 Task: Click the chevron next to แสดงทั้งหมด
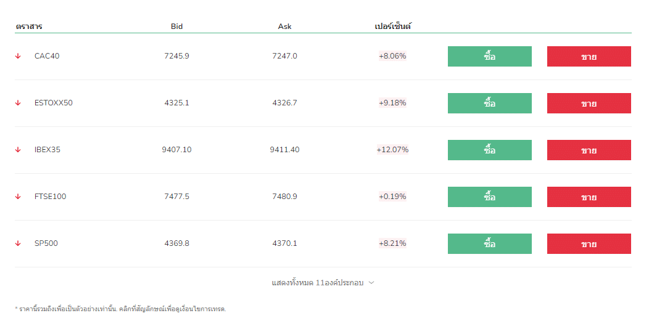(371, 283)
